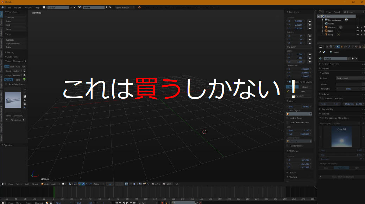Click the timeline lock icon
Image resolution: width=365 pixels, height=204 pixels.
pos(51,203)
